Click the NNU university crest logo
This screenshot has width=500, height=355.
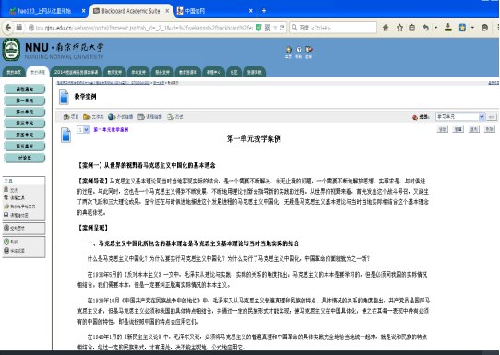point(11,50)
